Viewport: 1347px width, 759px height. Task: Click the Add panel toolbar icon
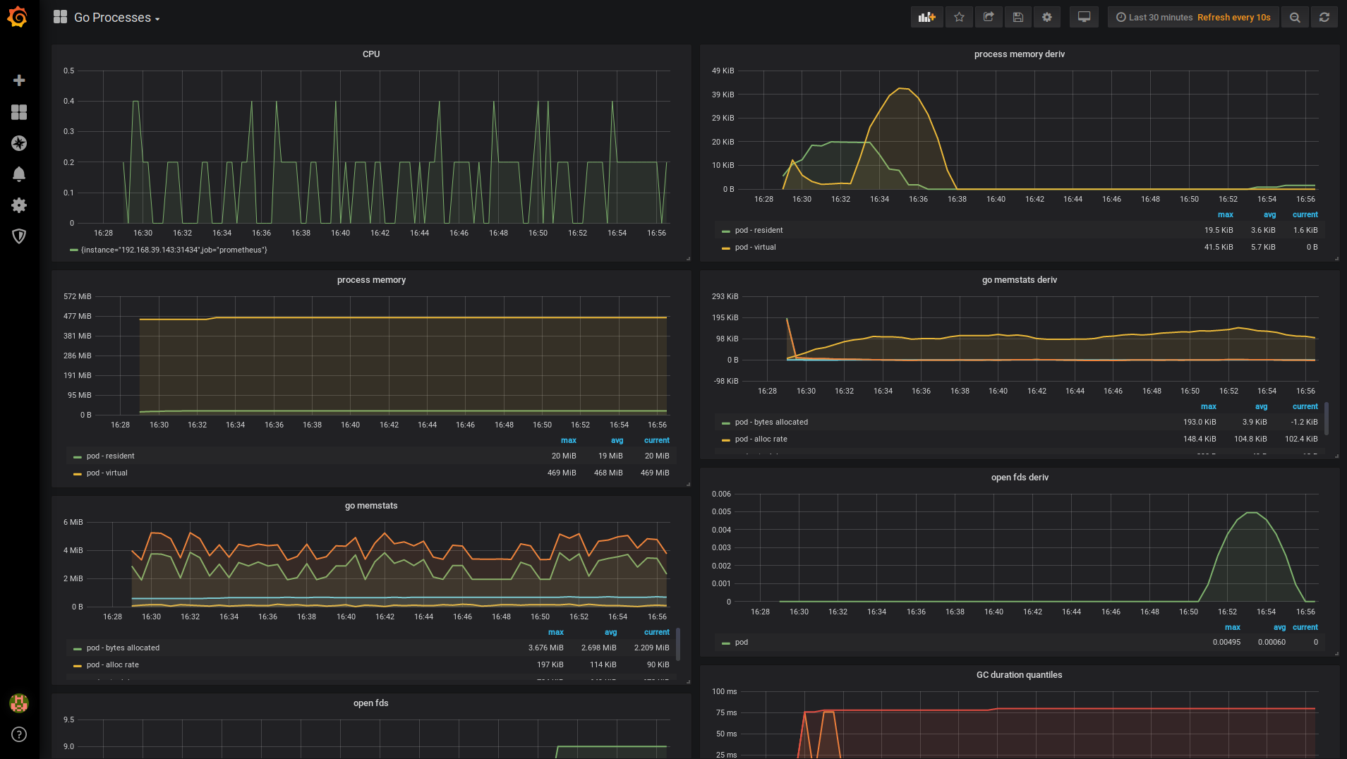pos(926,18)
